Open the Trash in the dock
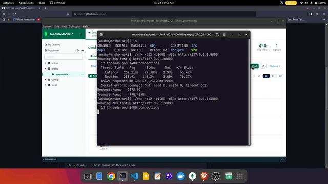328x184 pixels. click(229, 176)
